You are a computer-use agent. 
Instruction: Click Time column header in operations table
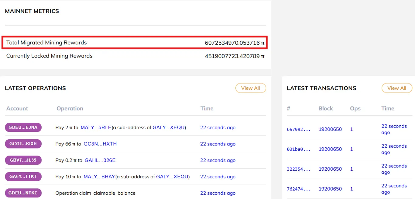coord(207,108)
